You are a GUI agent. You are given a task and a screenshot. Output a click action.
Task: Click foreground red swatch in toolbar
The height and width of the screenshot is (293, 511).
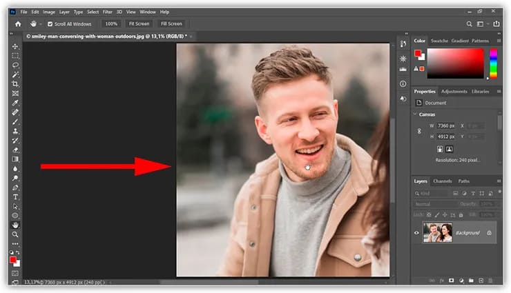(13, 259)
